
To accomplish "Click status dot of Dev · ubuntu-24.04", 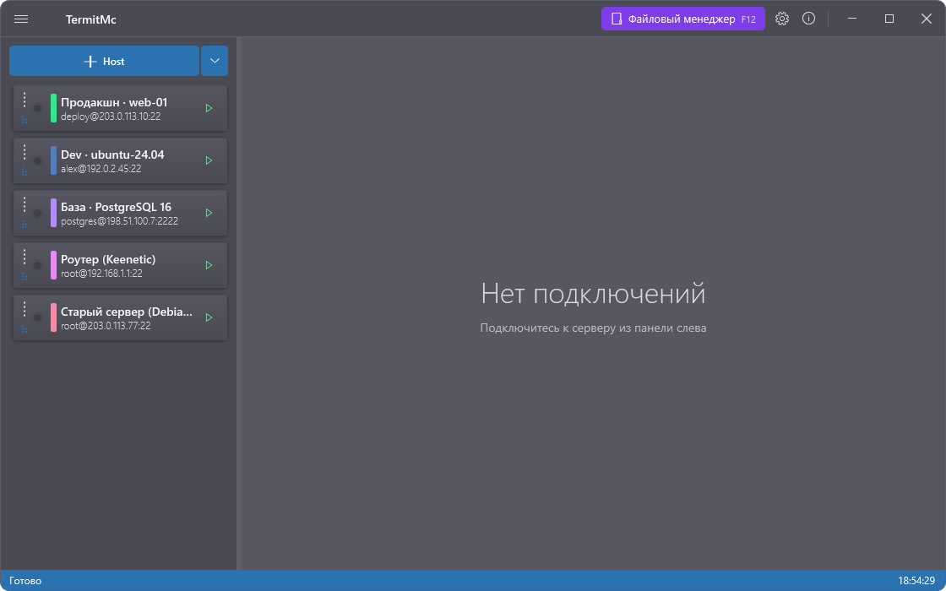I will point(37,161).
